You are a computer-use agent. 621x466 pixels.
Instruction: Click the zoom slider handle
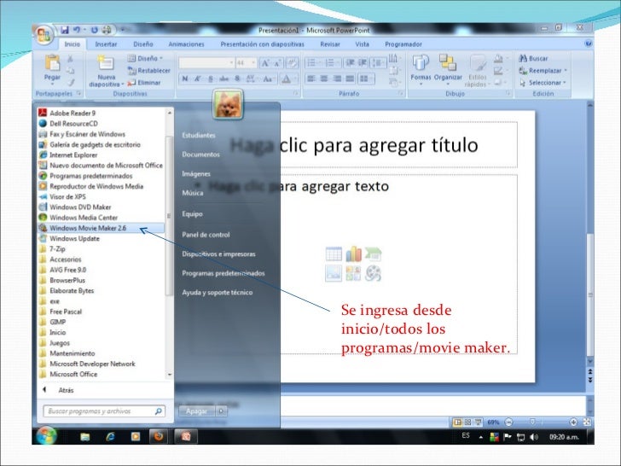(x=532, y=422)
